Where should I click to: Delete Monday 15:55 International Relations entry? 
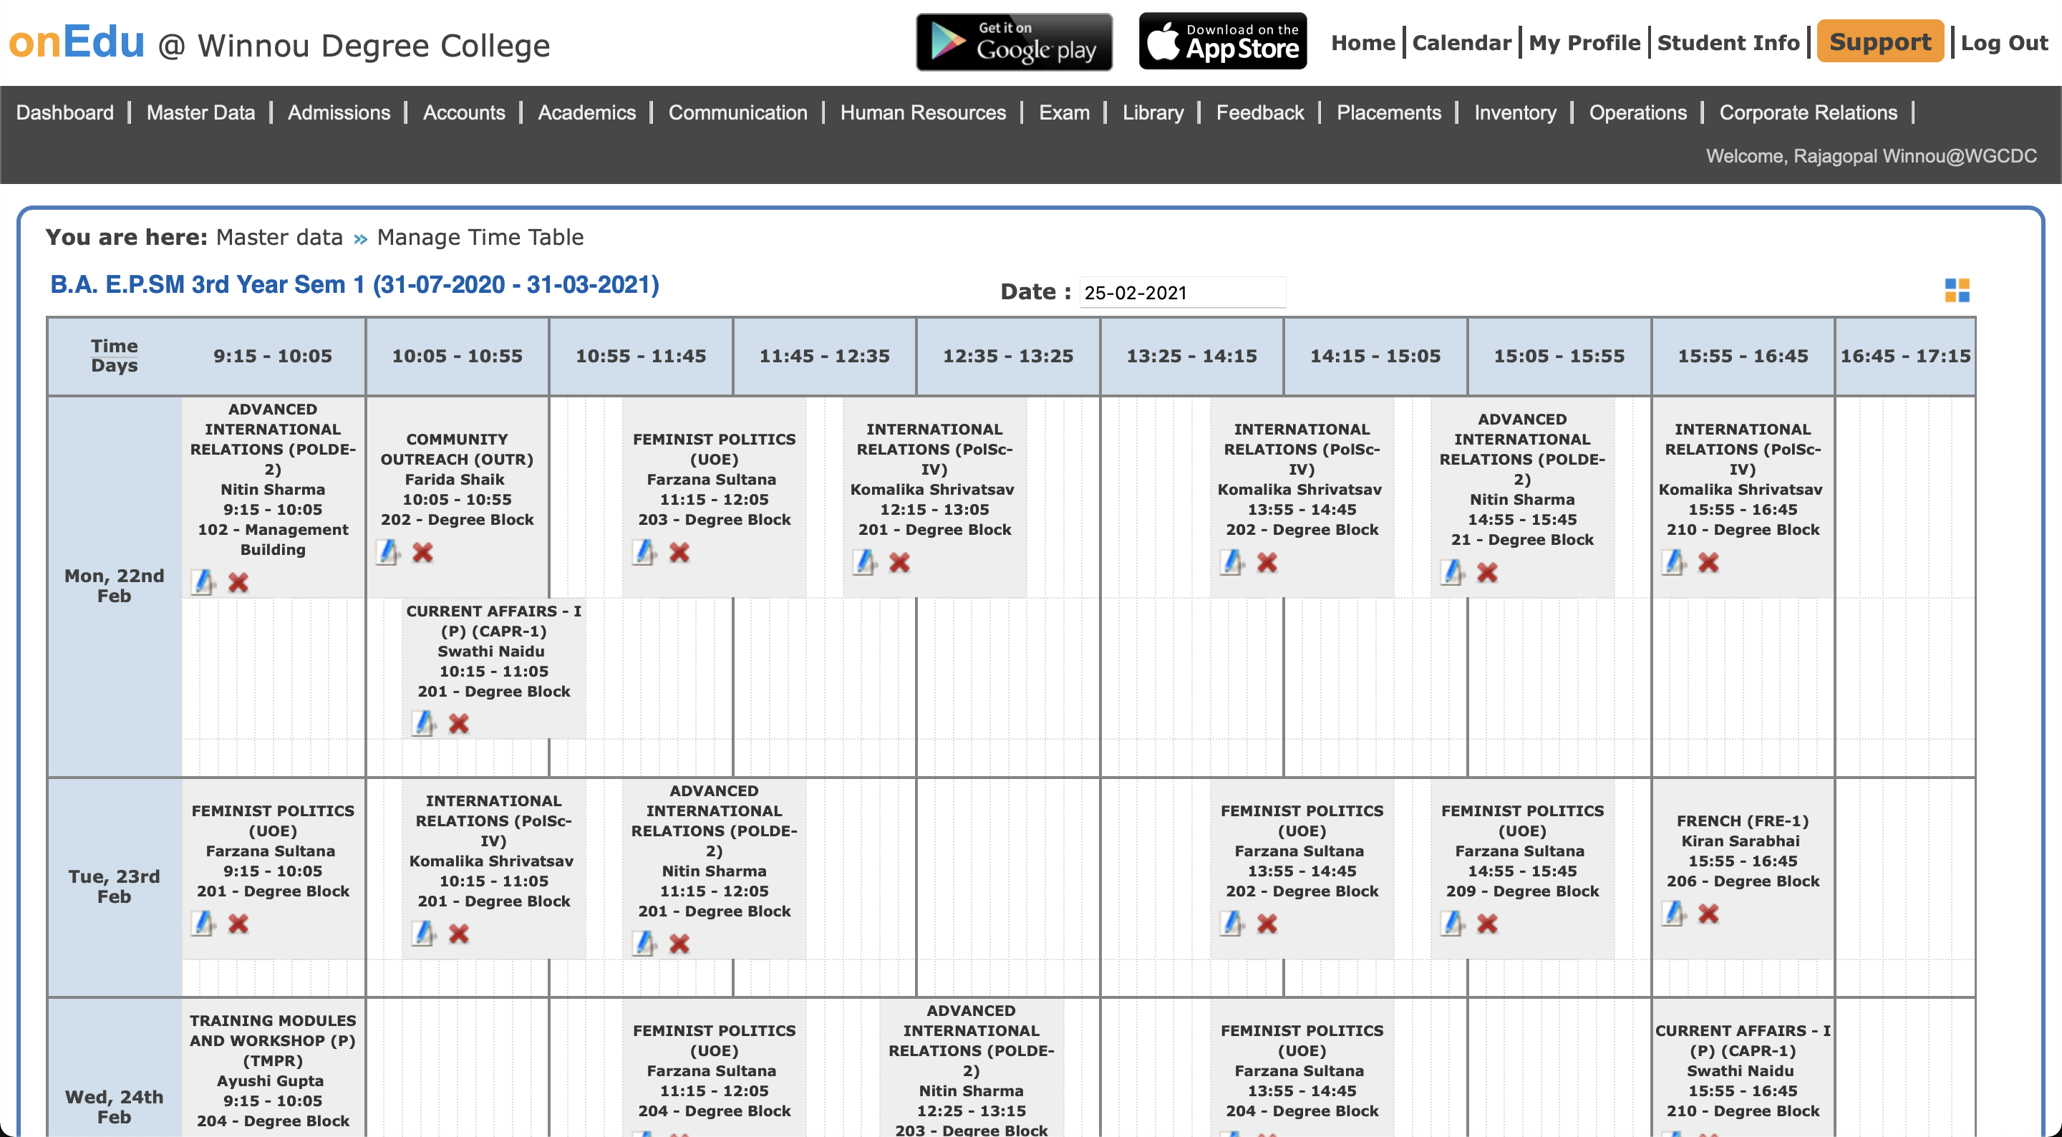click(x=1708, y=563)
